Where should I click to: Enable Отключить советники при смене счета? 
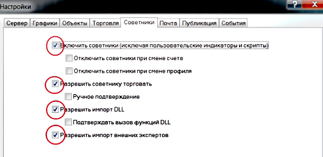tap(69, 58)
